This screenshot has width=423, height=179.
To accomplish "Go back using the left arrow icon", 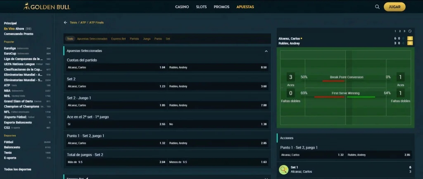I will tap(65, 23).
